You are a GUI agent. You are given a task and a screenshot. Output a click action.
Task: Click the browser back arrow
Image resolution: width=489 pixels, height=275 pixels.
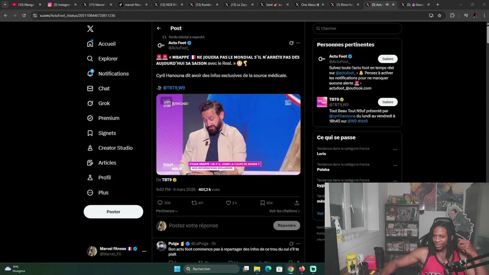(5, 16)
